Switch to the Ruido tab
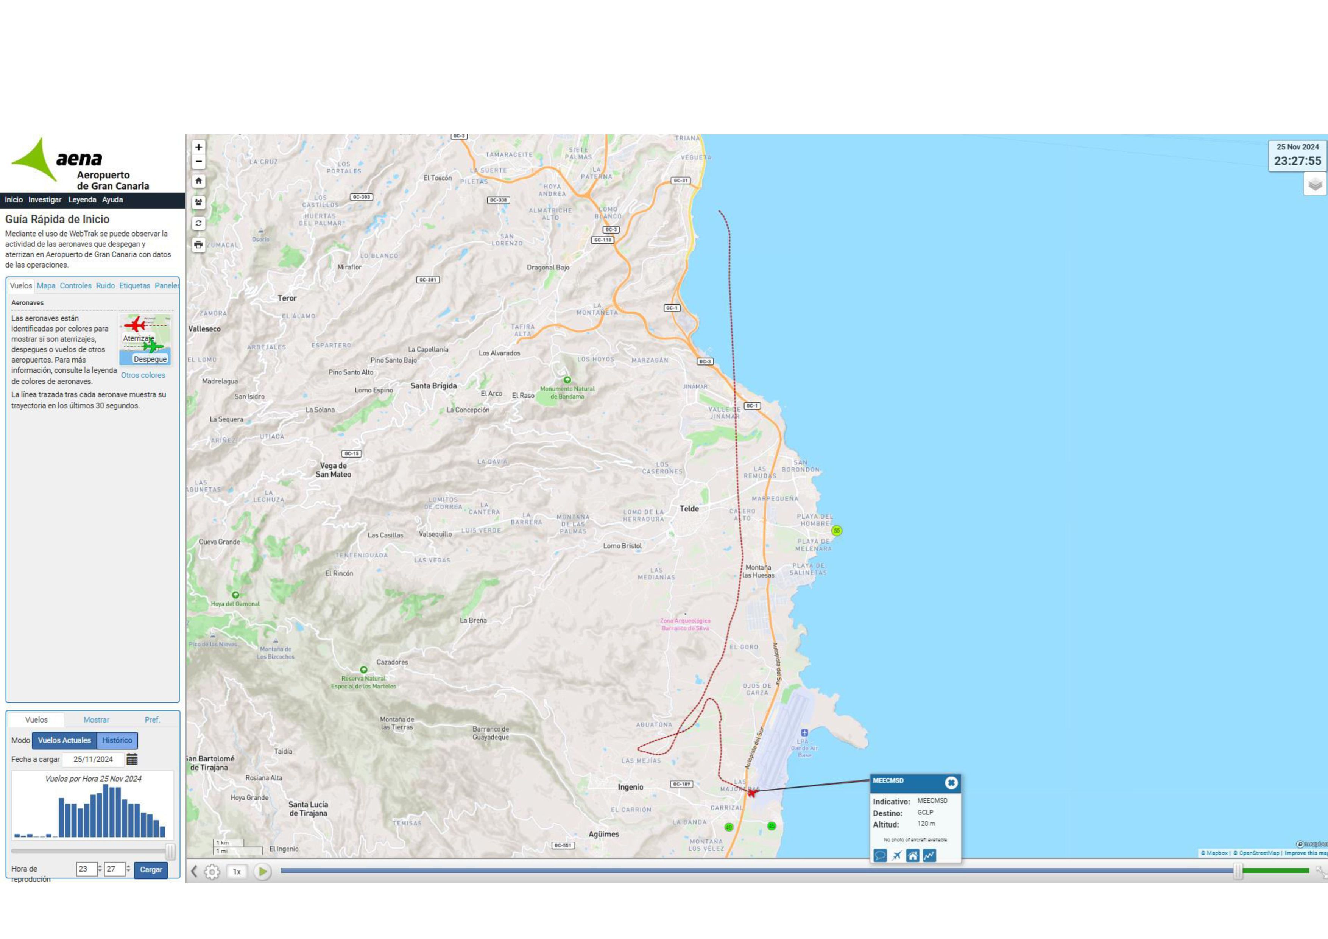This screenshot has width=1328, height=939. (x=105, y=286)
